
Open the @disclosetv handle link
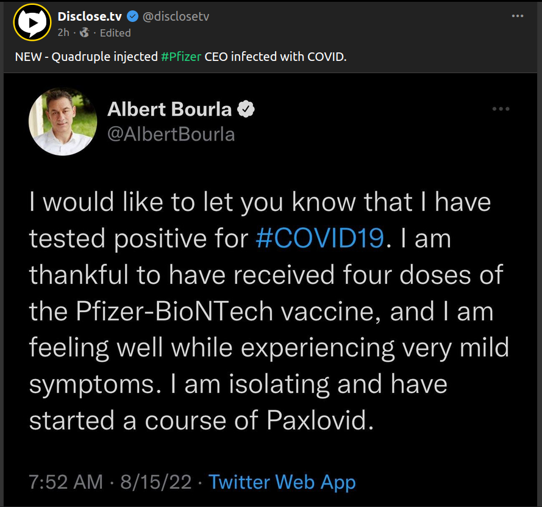coord(176,16)
